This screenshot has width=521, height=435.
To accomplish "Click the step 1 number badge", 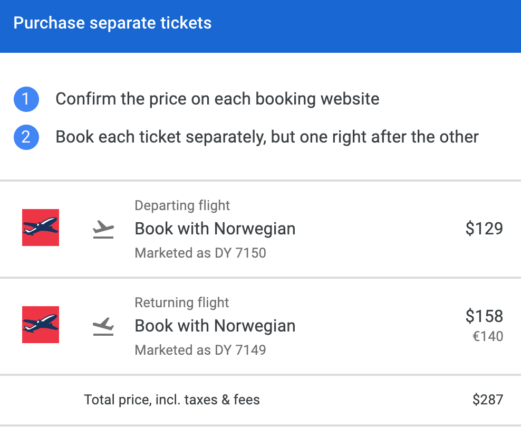I will [26, 99].
